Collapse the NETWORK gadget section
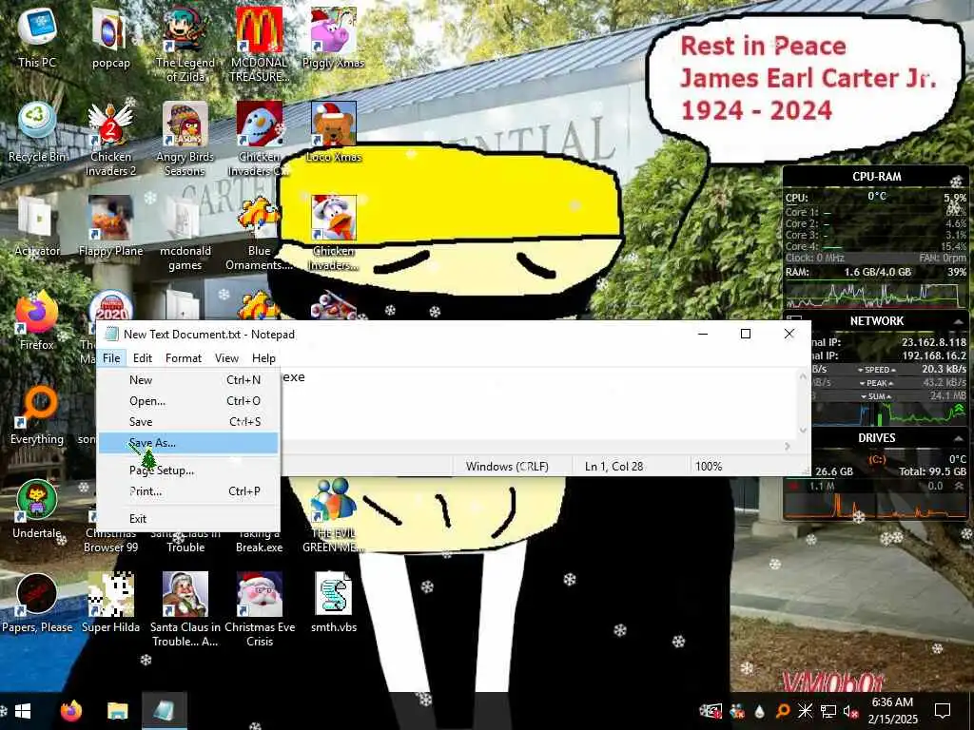The width and height of the screenshot is (974, 730). pyautogui.click(x=959, y=321)
